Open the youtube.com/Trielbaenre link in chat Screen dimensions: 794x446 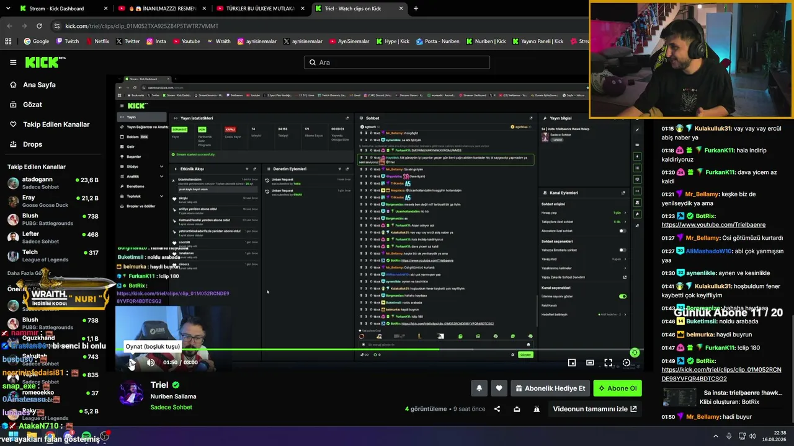[713, 225]
